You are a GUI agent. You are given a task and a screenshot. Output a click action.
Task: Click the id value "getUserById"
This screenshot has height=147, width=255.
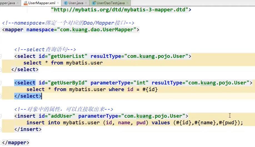click(67, 83)
